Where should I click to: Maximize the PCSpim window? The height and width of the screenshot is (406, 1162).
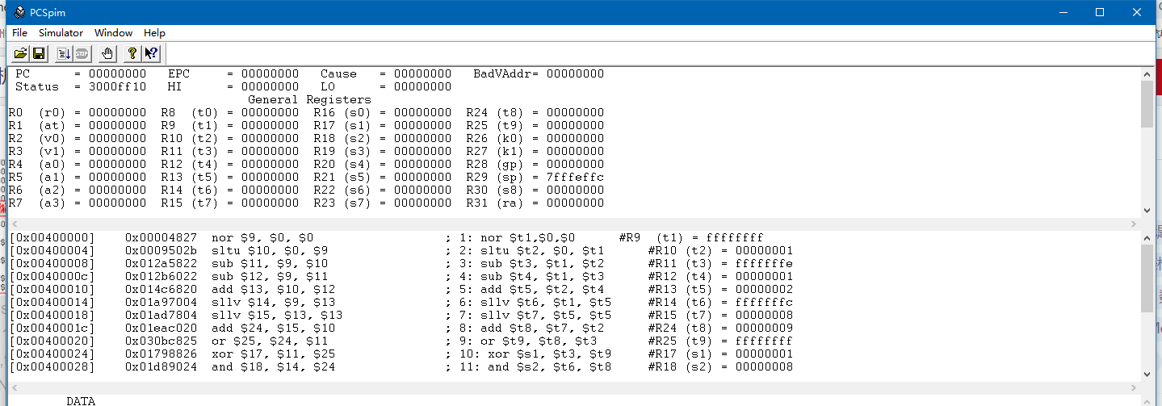pyautogui.click(x=1099, y=12)
